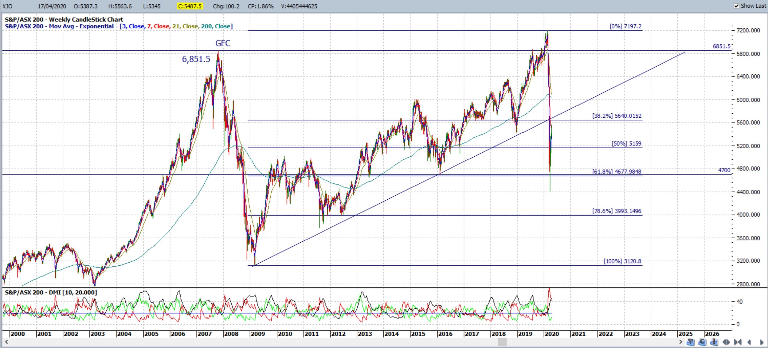This screenshot has width=768, height=348.
Task: Click the highlighted close value C:5487.5
Action: point(190,6)
